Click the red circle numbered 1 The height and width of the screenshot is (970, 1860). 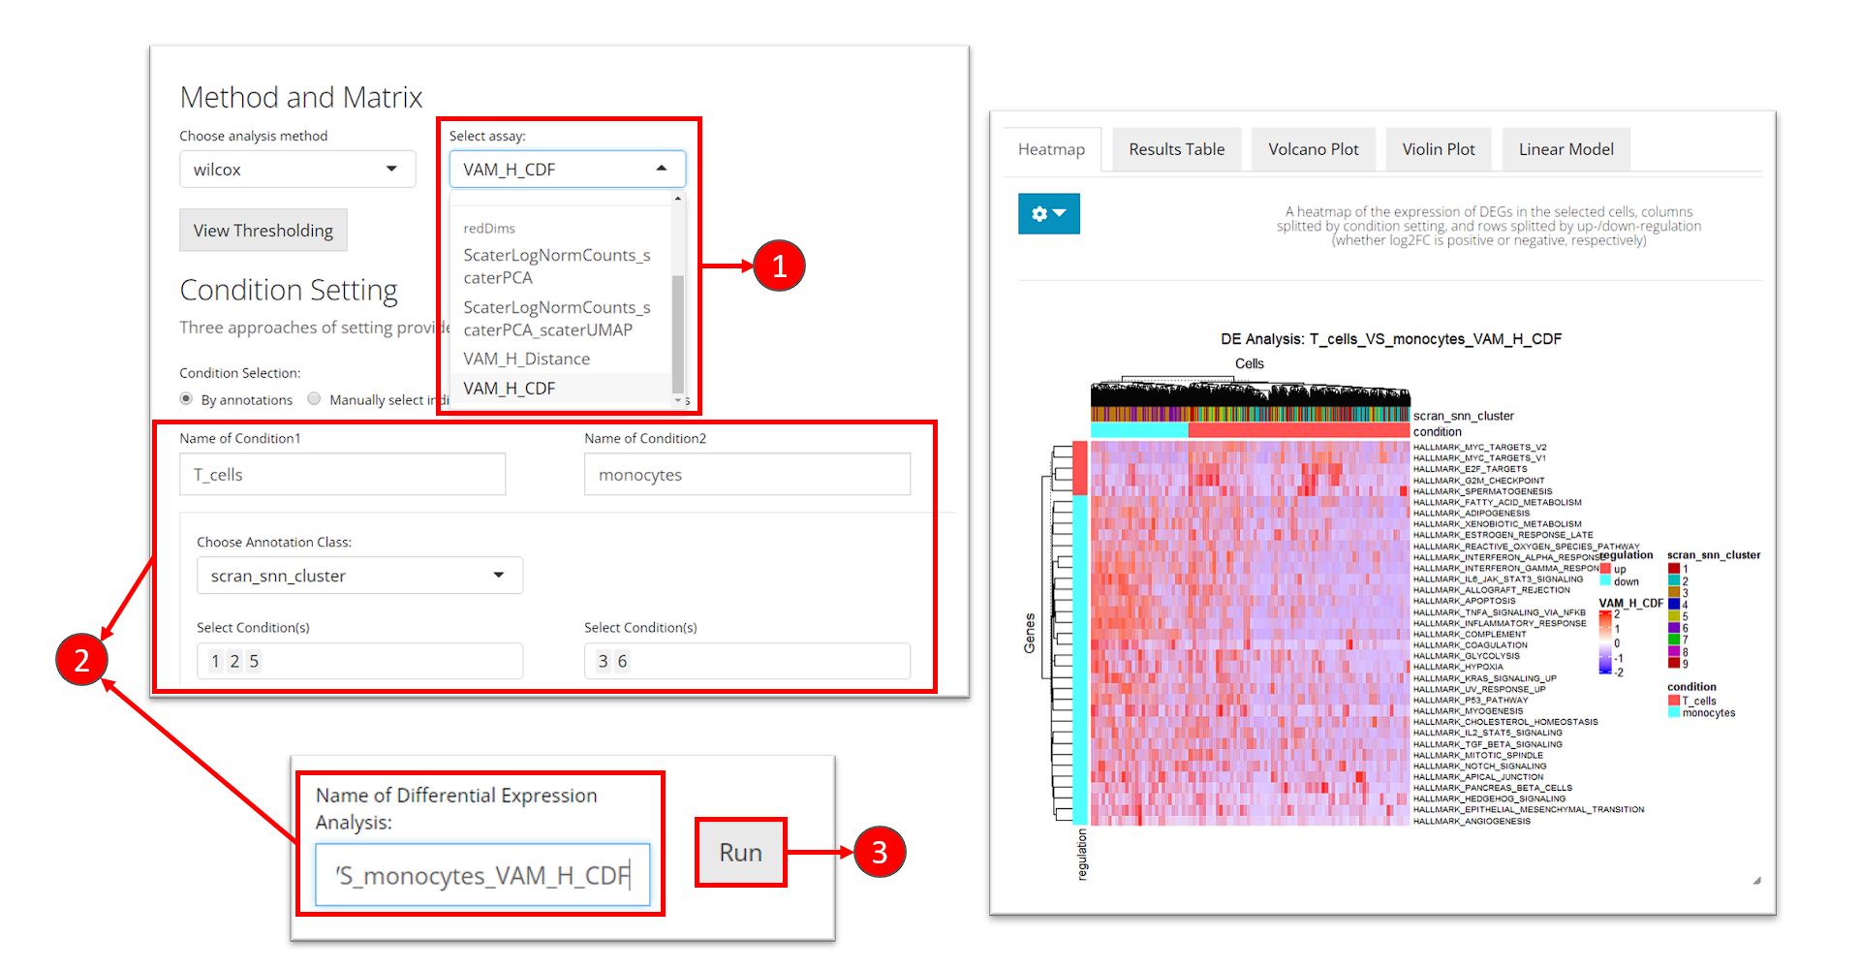pyautogui.click(x=779, y=266)
